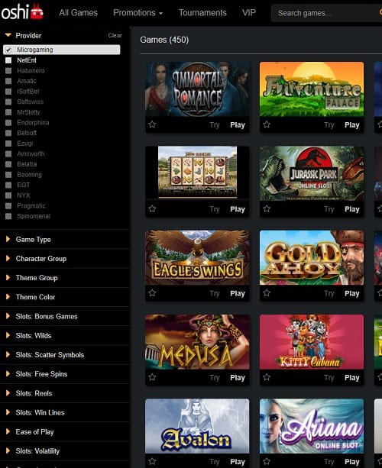The height and width of the screenshot is (468, 382).
Task: Favorite Gold Ahoy using star icon
Action: pos(267,293)
